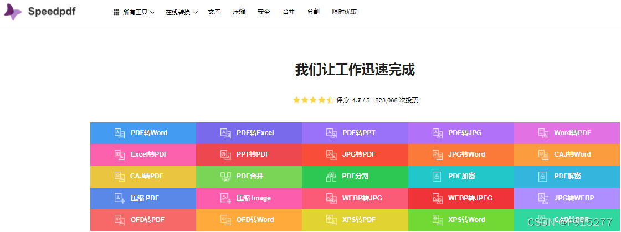Click the XPS转PDF tile icon
Image resolution: width=621 pixels, height=232 pixels.
(x=331, y=219)
